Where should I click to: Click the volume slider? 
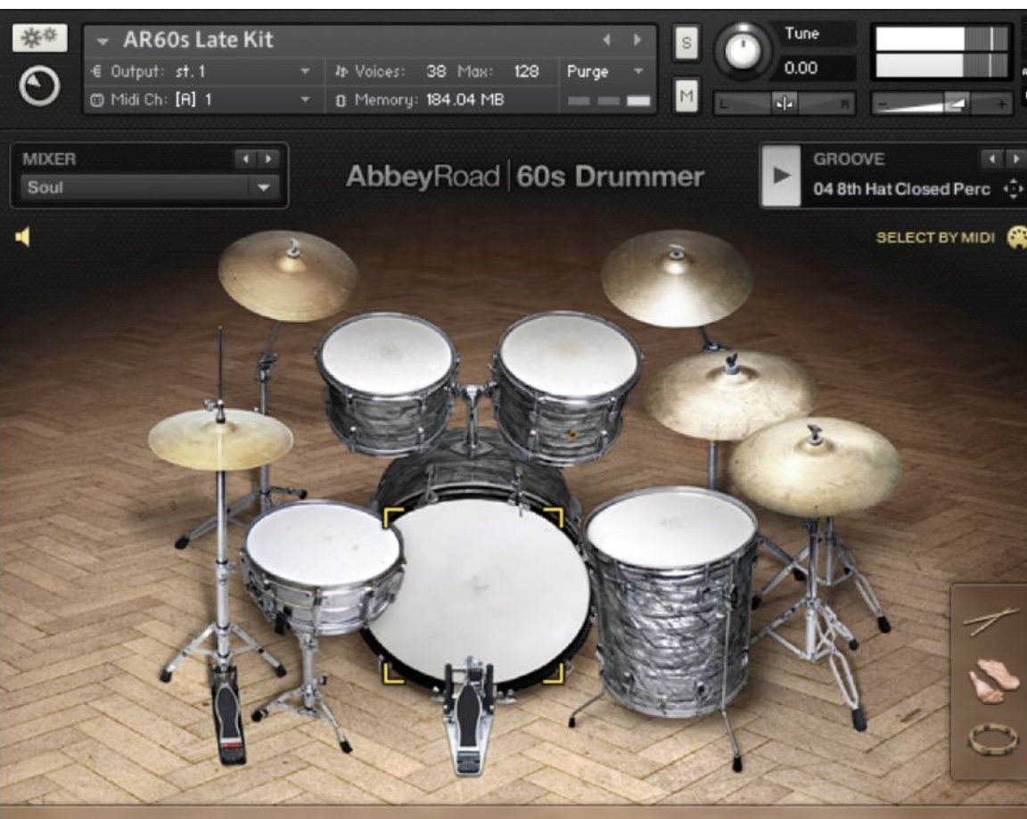[x=941, y=103]
